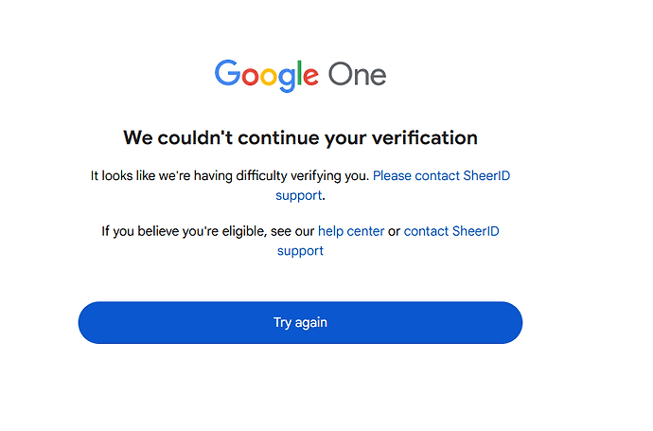
Task: Click the red e in the Google logo
Action: click(311, 77)
